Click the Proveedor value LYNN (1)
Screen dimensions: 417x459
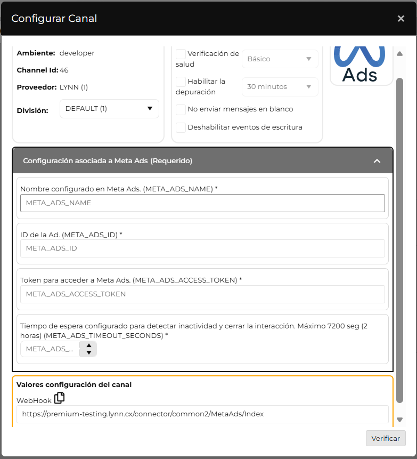click(73, 87)
